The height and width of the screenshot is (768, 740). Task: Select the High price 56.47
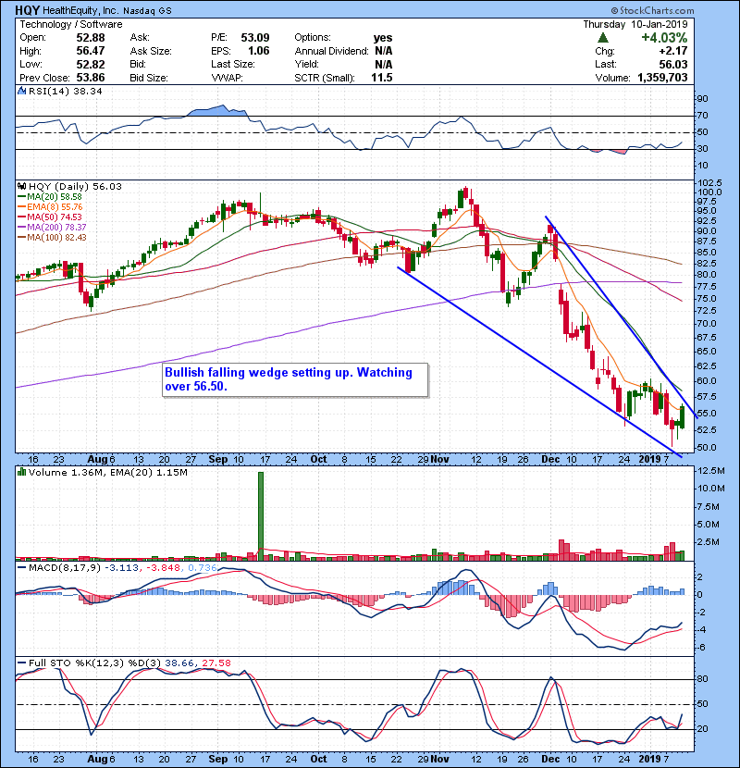91,51
